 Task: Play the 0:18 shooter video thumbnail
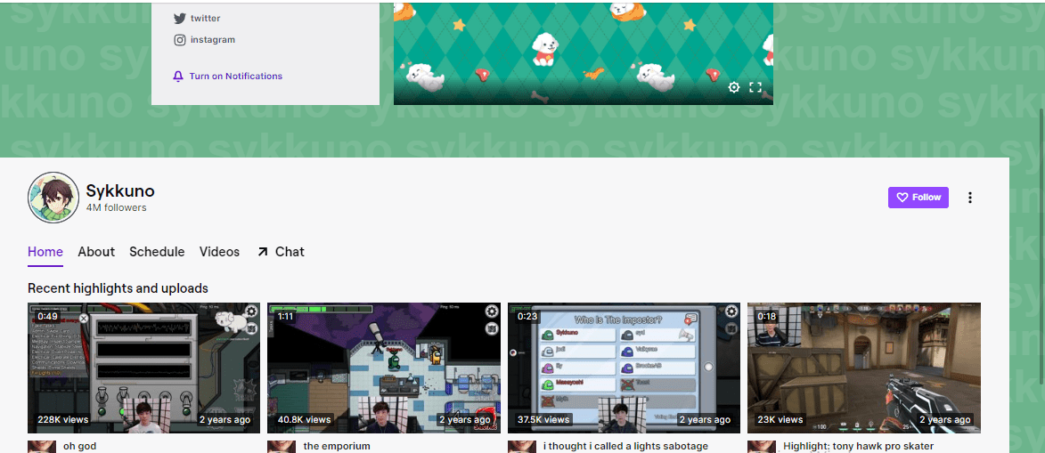[x=864, y=368]
